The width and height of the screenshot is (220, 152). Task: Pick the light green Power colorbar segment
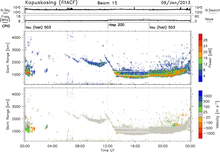[200, 61]
